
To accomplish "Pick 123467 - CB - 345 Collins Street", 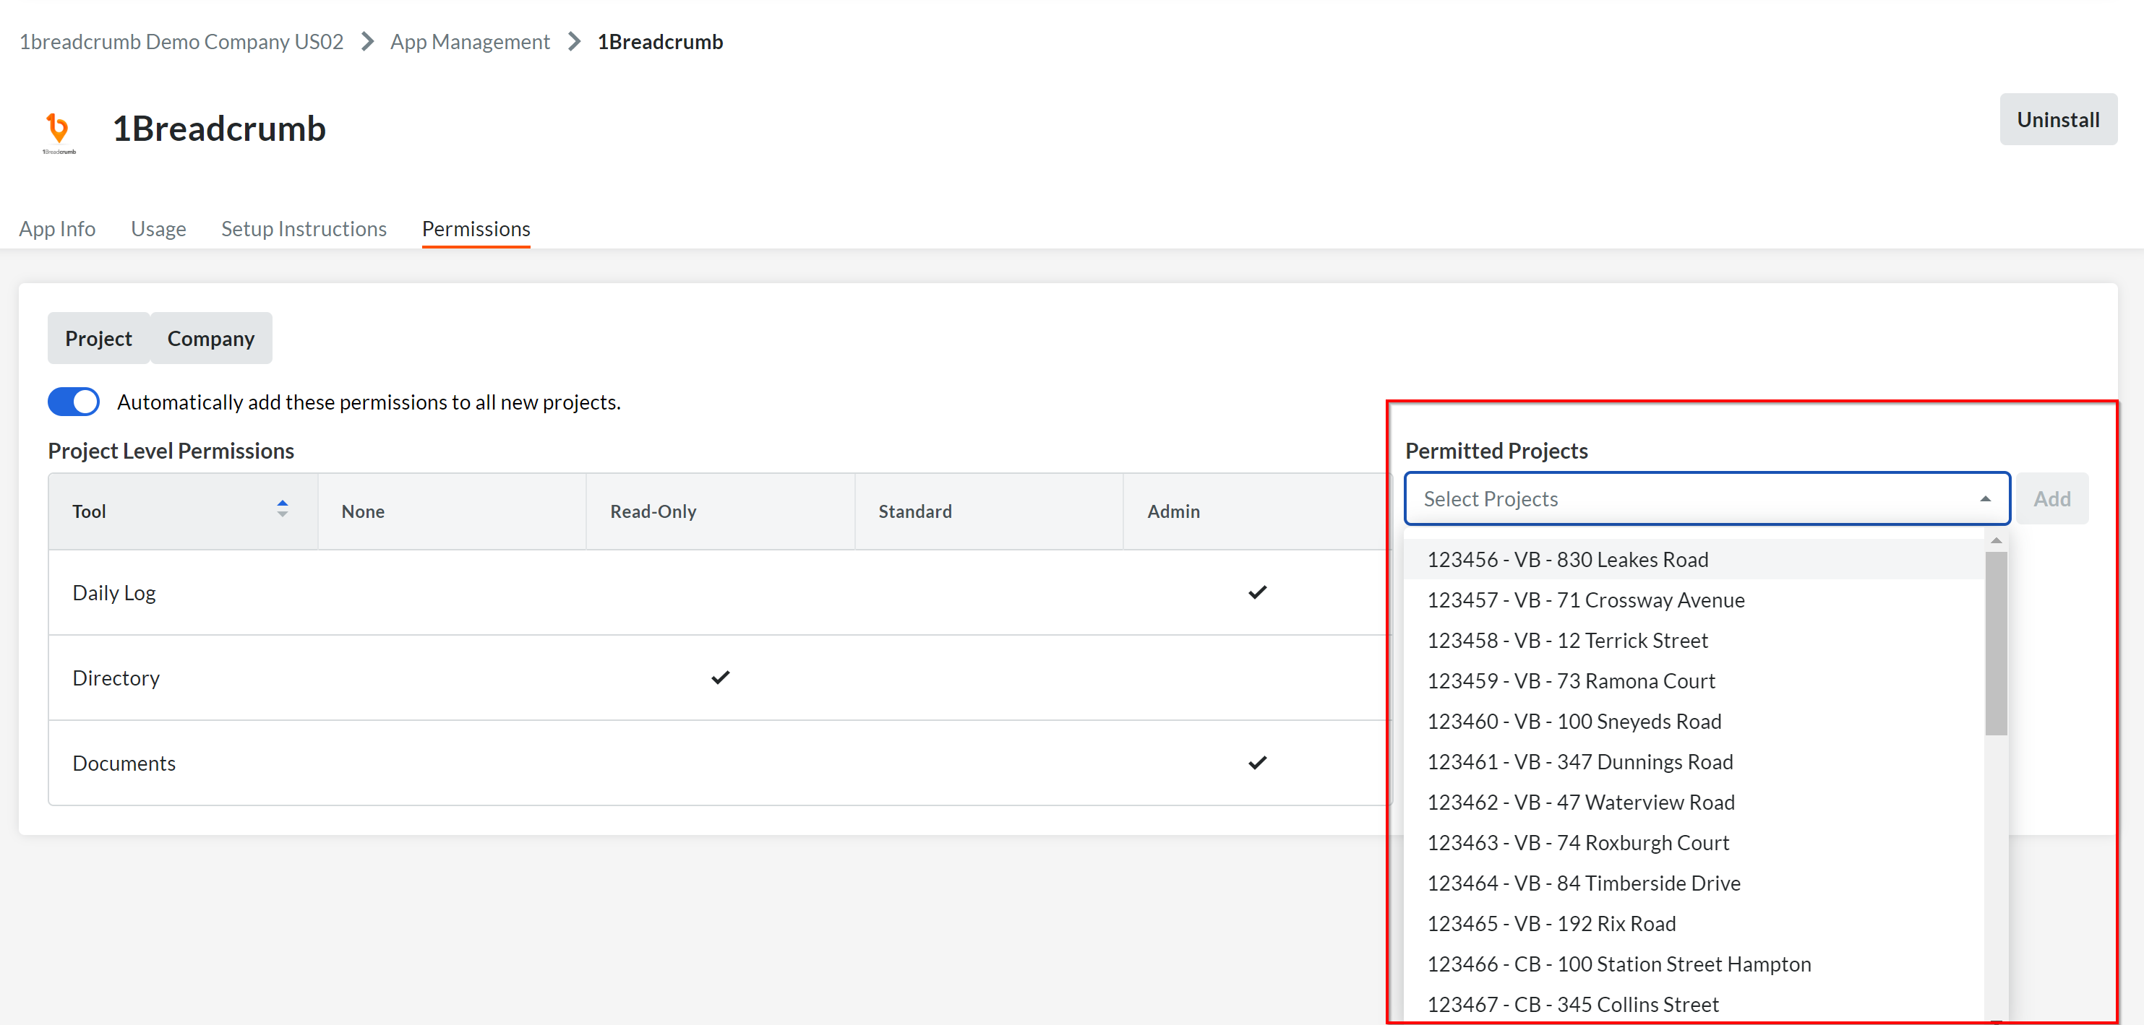I will coord(1694,1004).
